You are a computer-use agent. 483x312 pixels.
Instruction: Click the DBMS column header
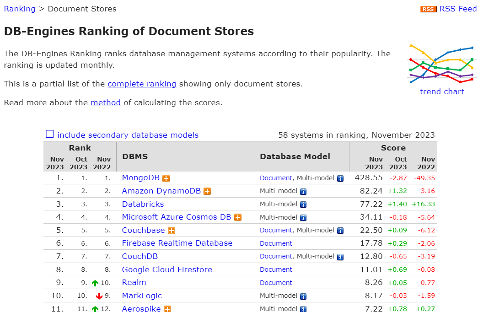point(135,156)
